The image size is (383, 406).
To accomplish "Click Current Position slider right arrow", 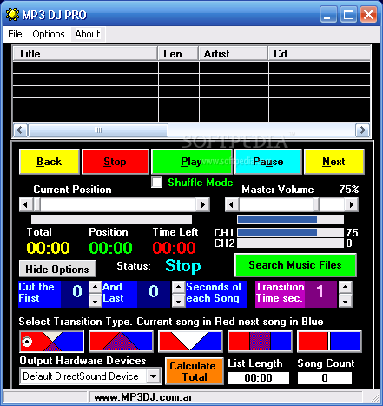I will pyautogui.click(x=203, y=205).
